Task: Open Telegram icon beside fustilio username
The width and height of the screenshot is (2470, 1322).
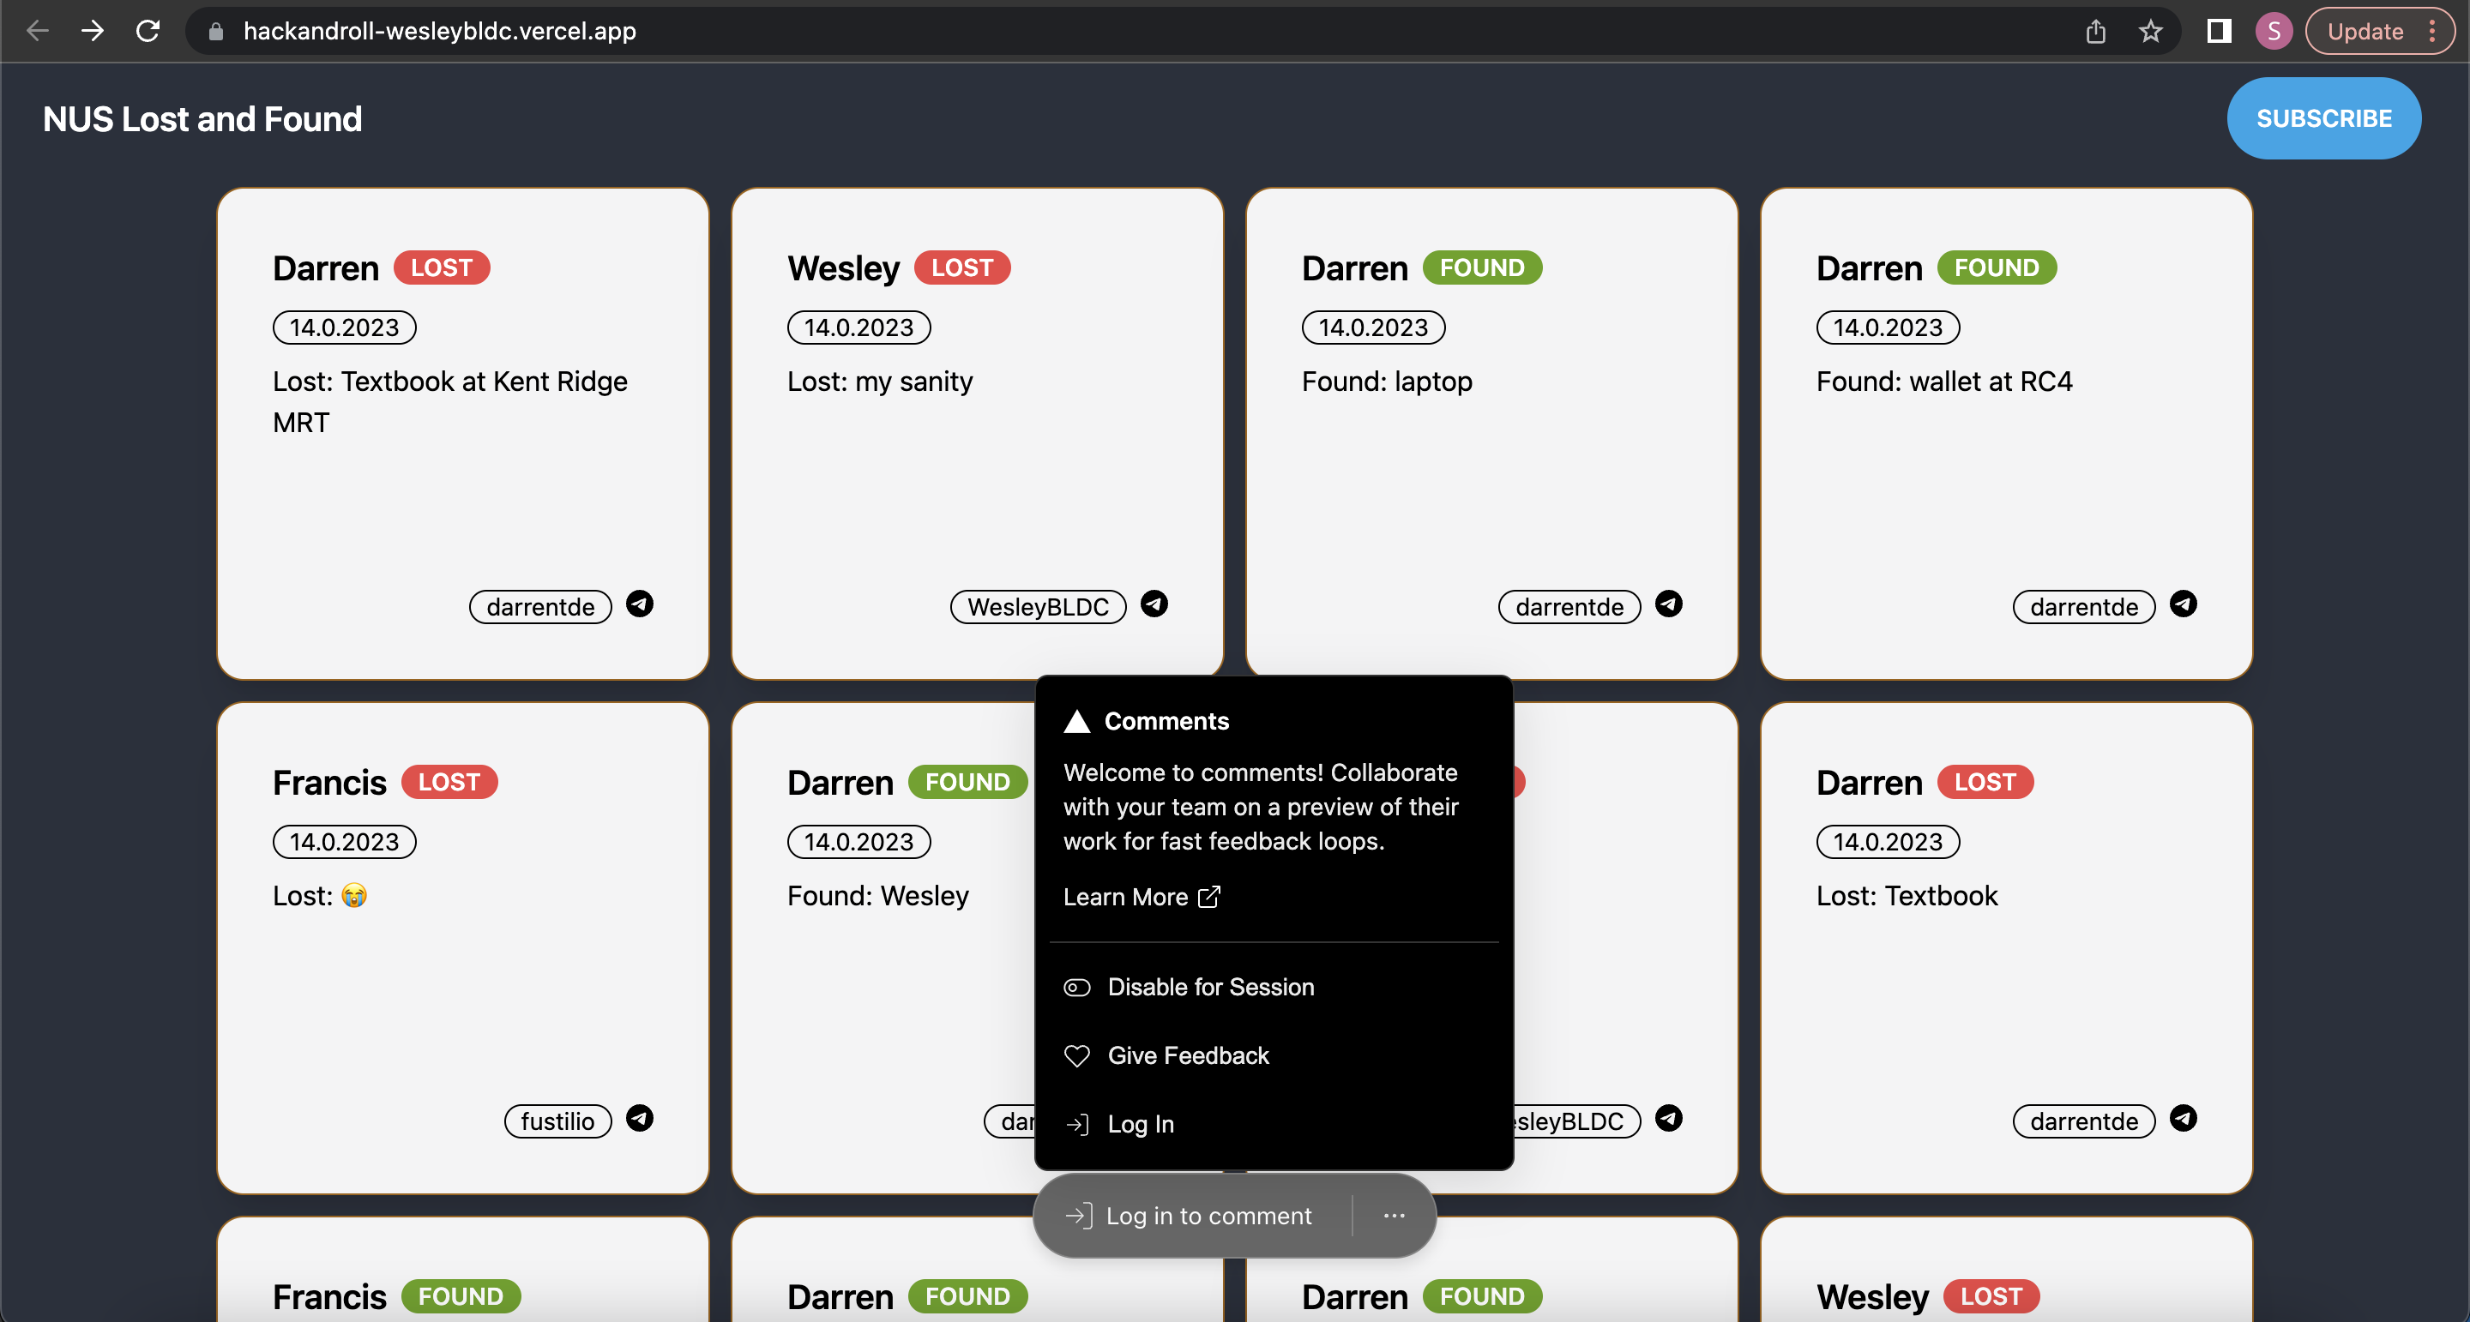Action: 640,1118
